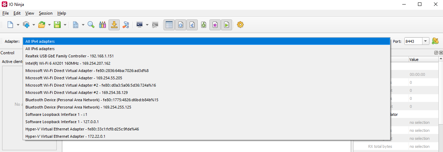The height and width of the screenshot is (152, 443).
Task: Click the Listen icon beside Port
Action: click(435, 41)
